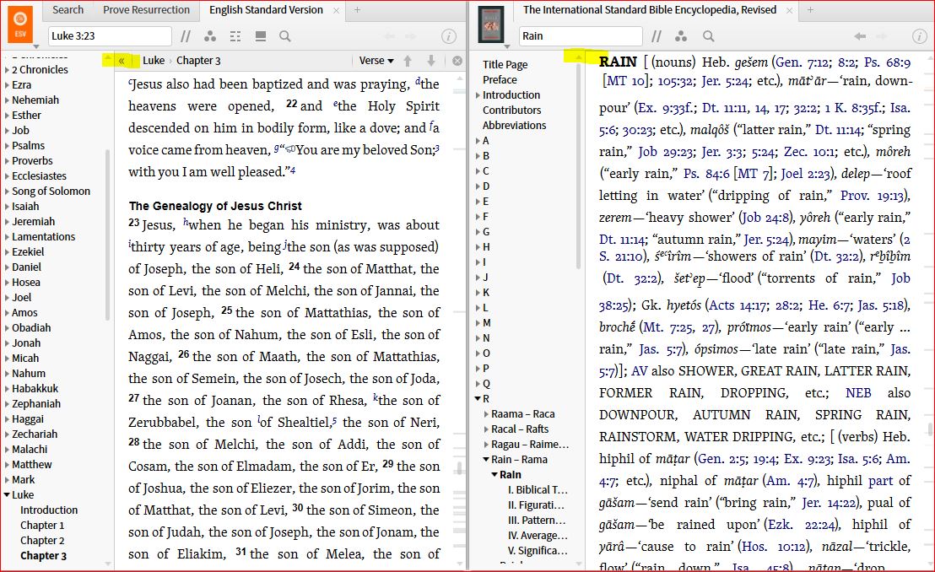Open visual filters icon in encyclopedia panel
935x572 pixels.
[681, 36]
